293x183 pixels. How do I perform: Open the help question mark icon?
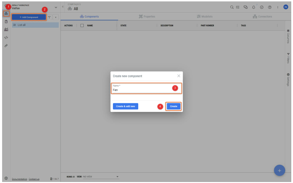[270, 7]
